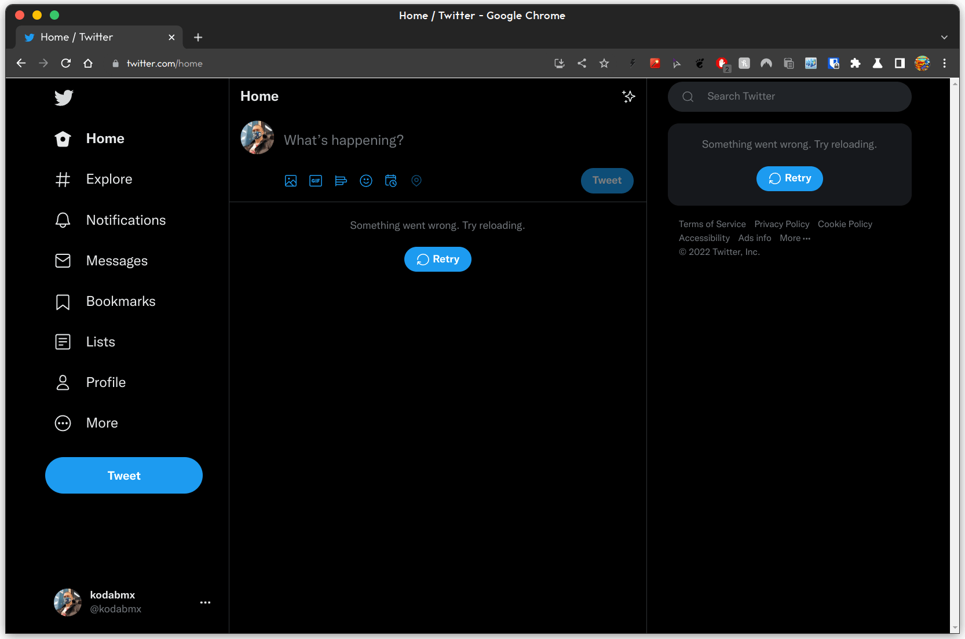
Task: Click the install app icon in address bar
Action: click(x=560, y=63)
